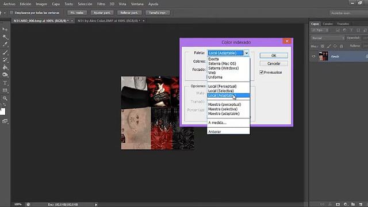Choose Local (Perceptual) palette option

pos(223,86)
